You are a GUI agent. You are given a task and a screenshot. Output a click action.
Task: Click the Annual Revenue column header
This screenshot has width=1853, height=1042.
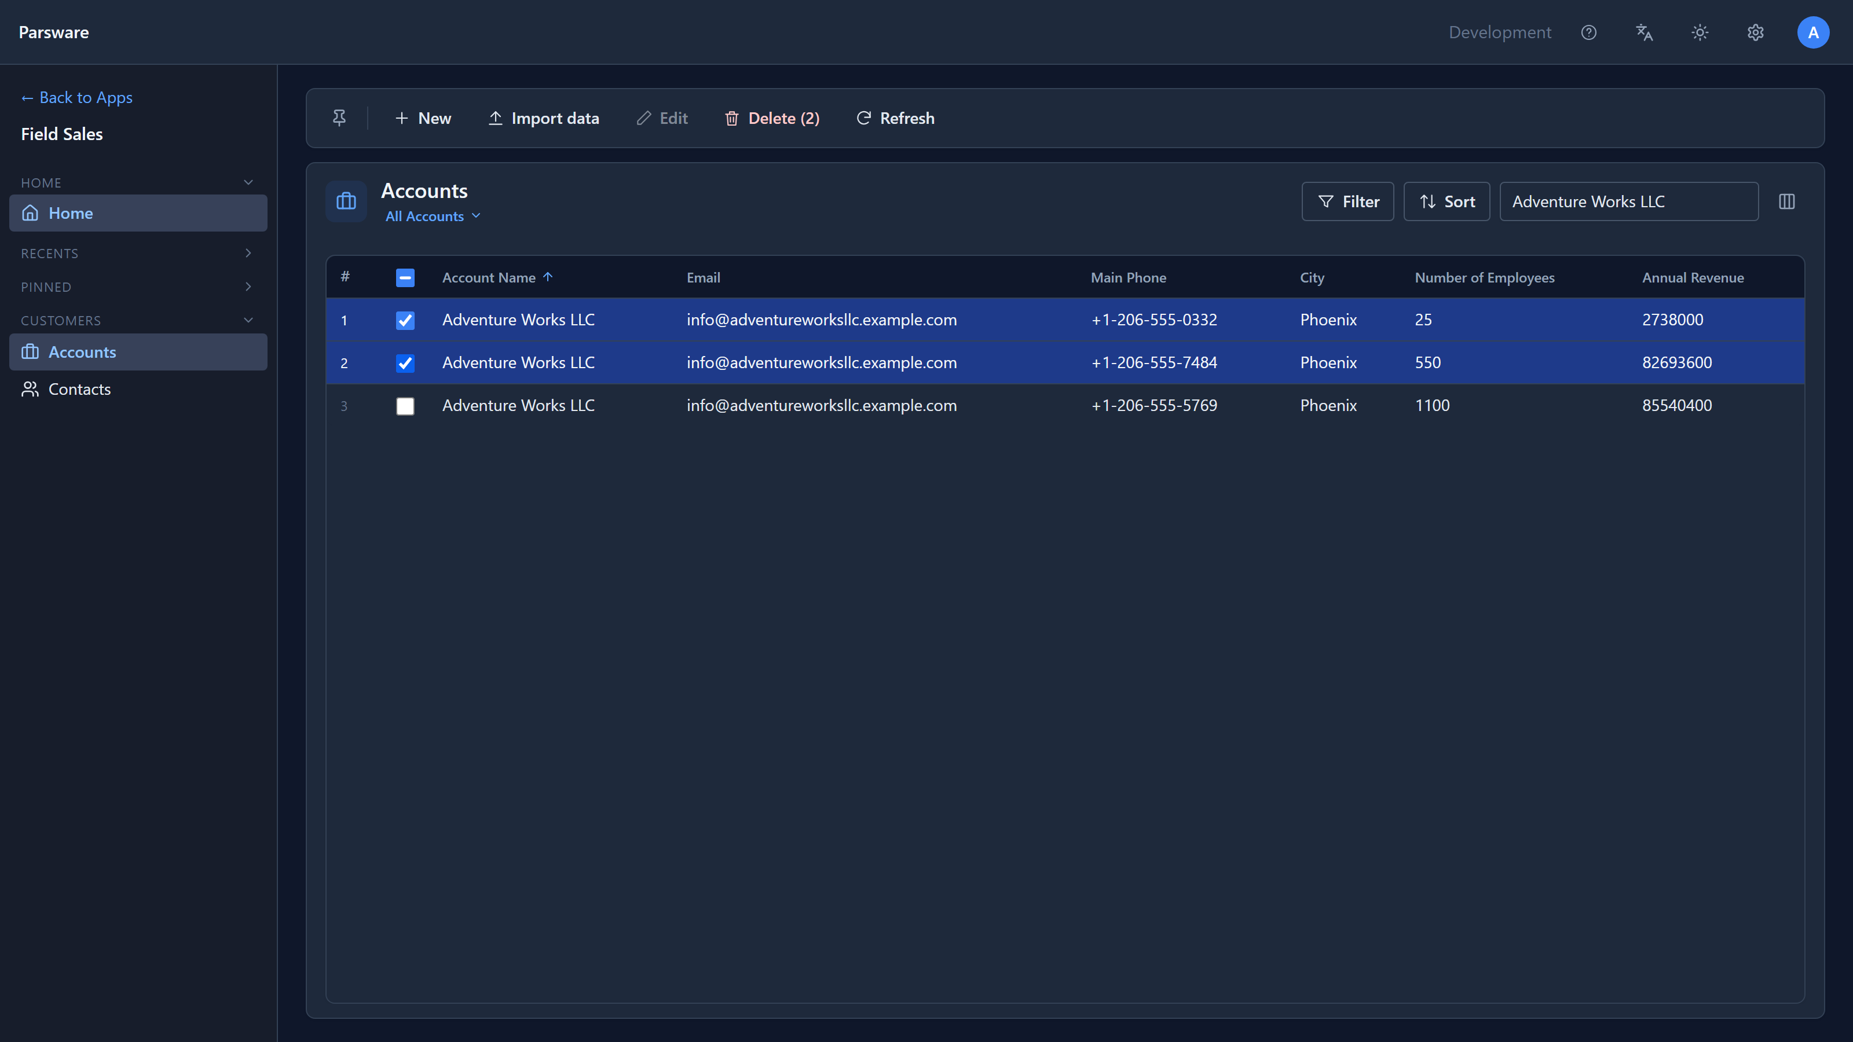coord(1693,278)
